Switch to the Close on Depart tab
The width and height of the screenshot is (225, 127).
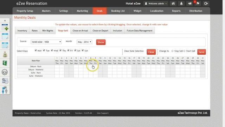101,31
